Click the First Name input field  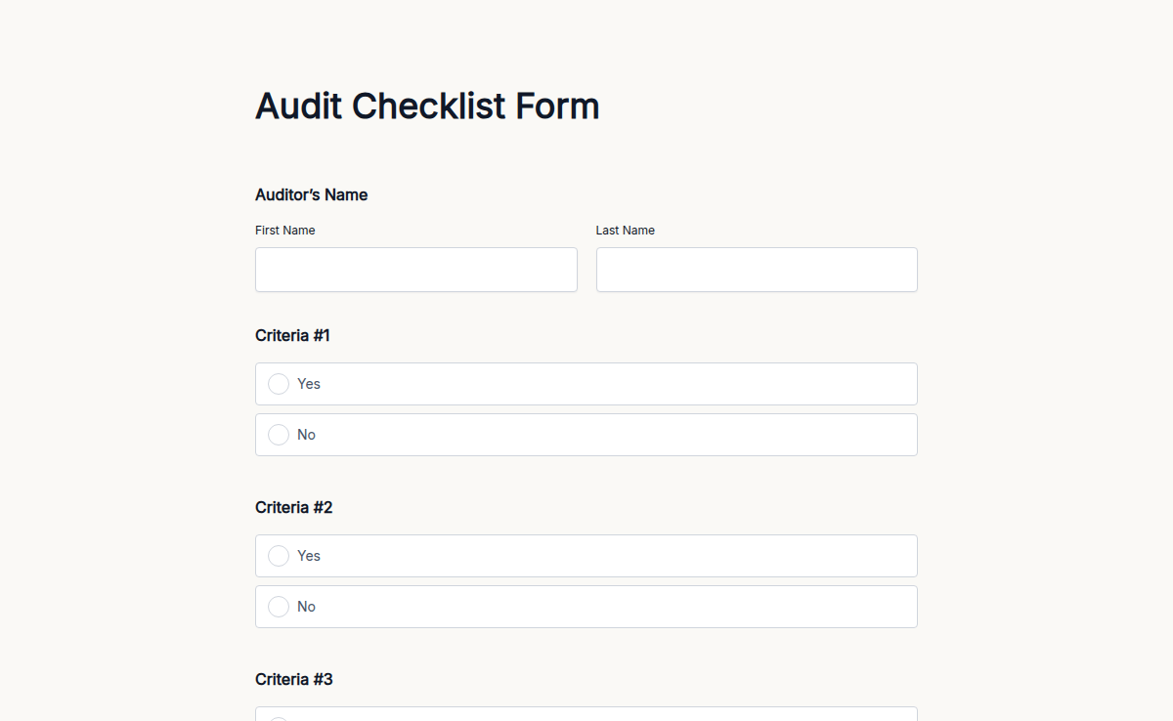[x=415, y=270]
